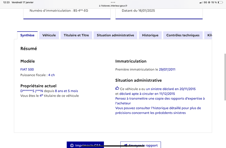Tap the battery icon in status bar
Screen dimensions: 226x148
click(x=220, y=2)
